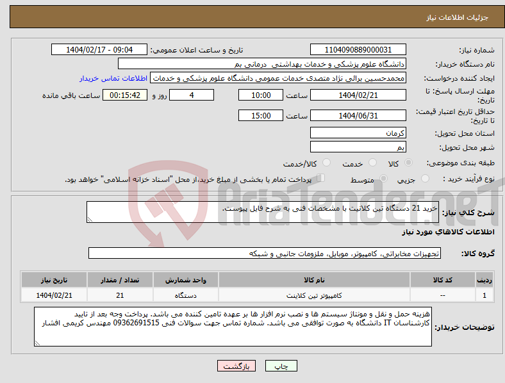This screenshot has width=505, height=383.
Task: Click the response deadline date 1404/02/21 field
Action: click(358, 95)
